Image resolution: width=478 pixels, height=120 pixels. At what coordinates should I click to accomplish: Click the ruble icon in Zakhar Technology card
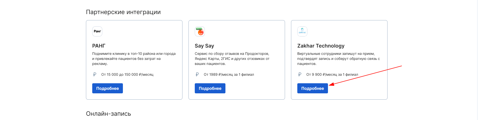[x=300, y=74]
